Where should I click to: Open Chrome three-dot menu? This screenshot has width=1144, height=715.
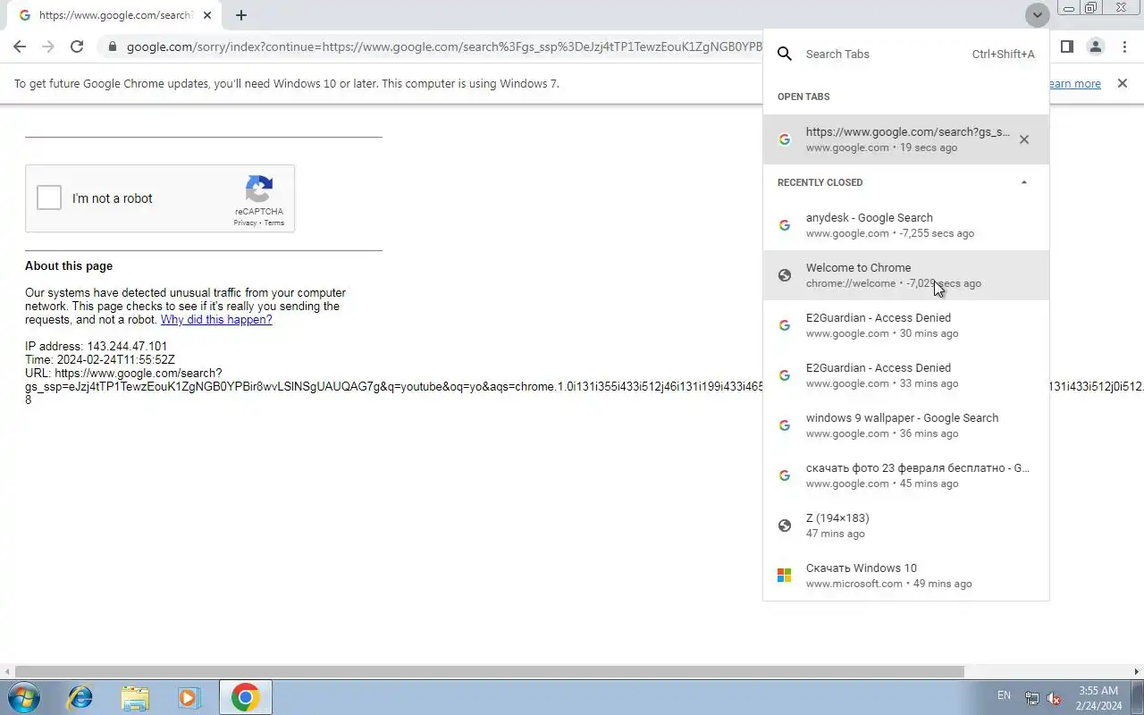click(1124, 46)
